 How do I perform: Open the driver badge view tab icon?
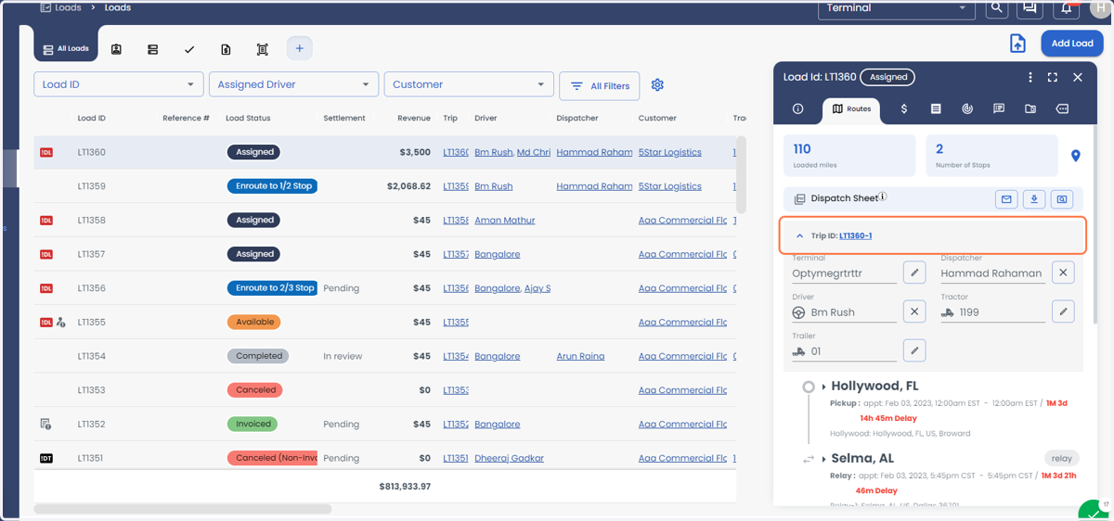coord(116,49)
